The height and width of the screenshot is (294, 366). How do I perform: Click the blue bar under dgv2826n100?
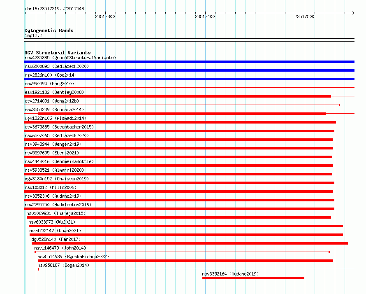[x=189, y=79]
